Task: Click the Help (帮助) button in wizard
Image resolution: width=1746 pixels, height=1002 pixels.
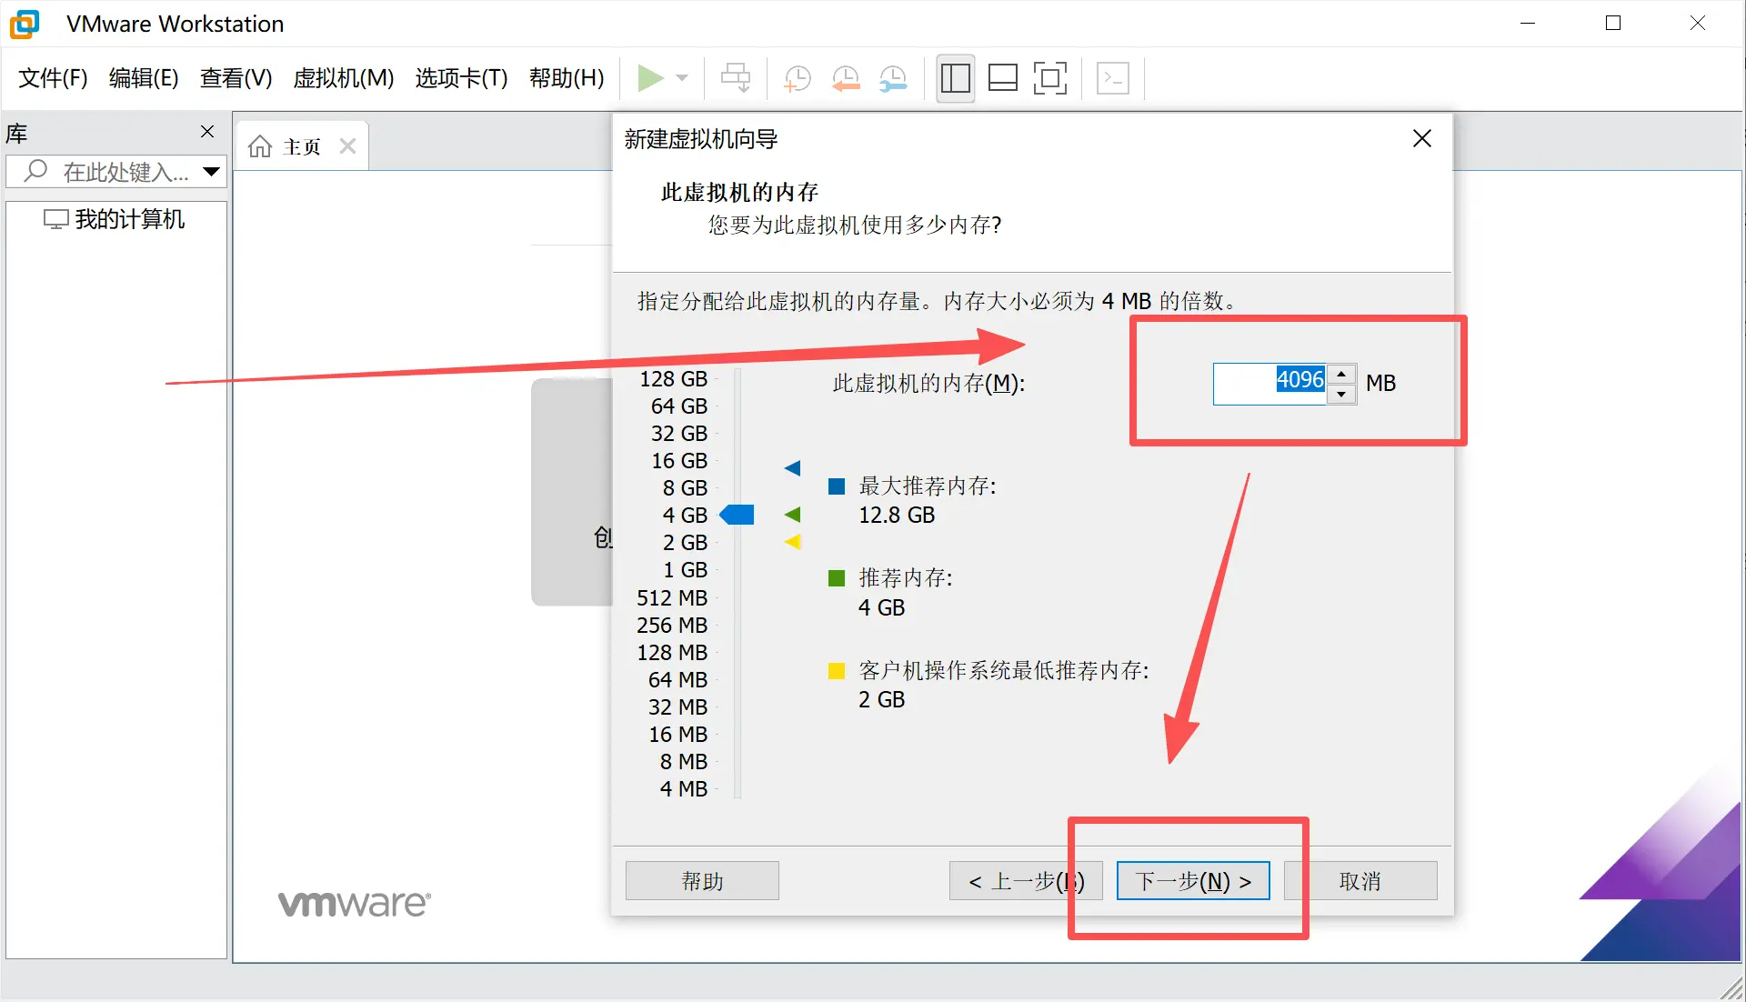Action: (702, 880)
